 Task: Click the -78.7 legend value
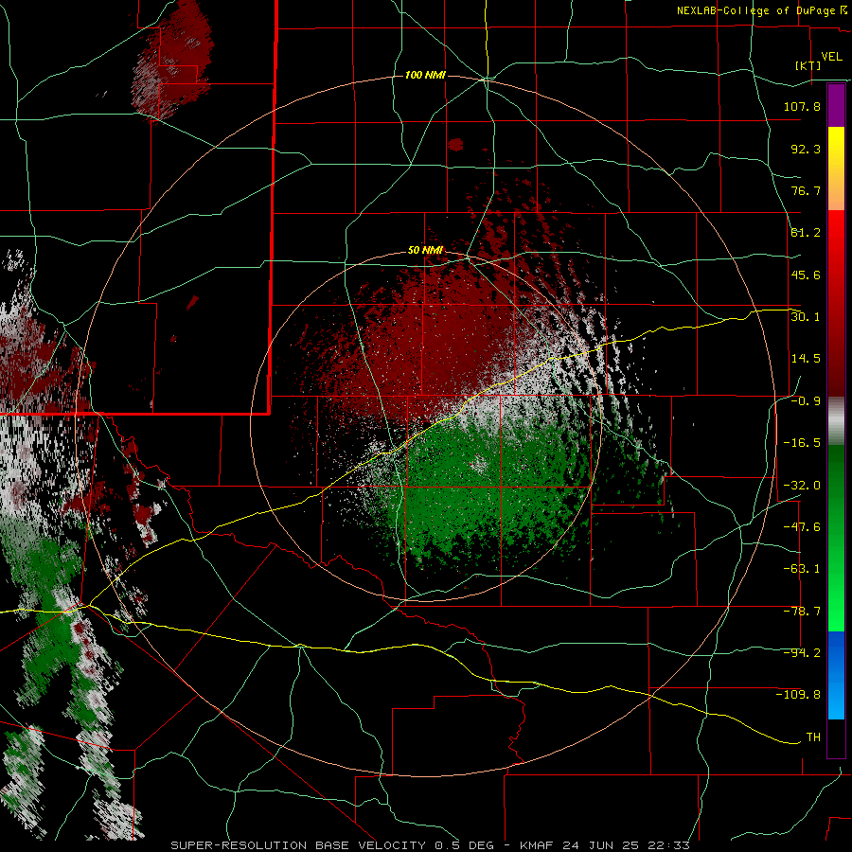click(802, 612)
